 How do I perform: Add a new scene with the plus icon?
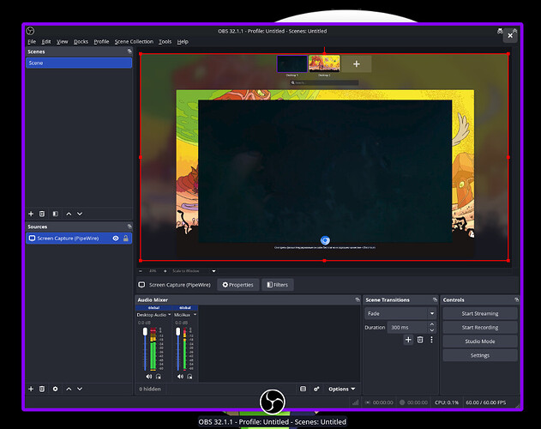click(31, 214)
